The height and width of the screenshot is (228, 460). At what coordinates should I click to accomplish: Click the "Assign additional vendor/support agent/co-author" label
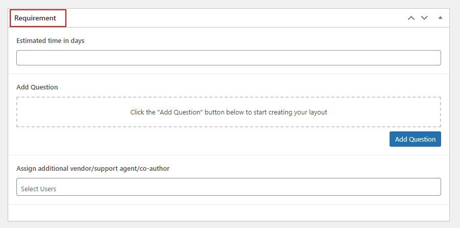tap(93, 168)
